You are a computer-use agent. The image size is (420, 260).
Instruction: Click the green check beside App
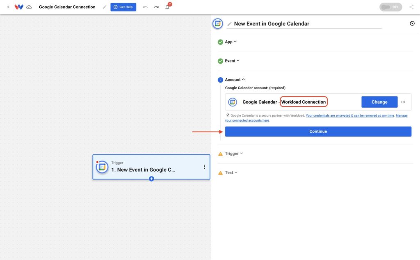pos(220,42)
